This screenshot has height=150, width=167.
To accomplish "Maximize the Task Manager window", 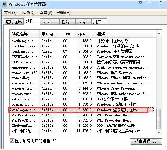I will [149, 2].
